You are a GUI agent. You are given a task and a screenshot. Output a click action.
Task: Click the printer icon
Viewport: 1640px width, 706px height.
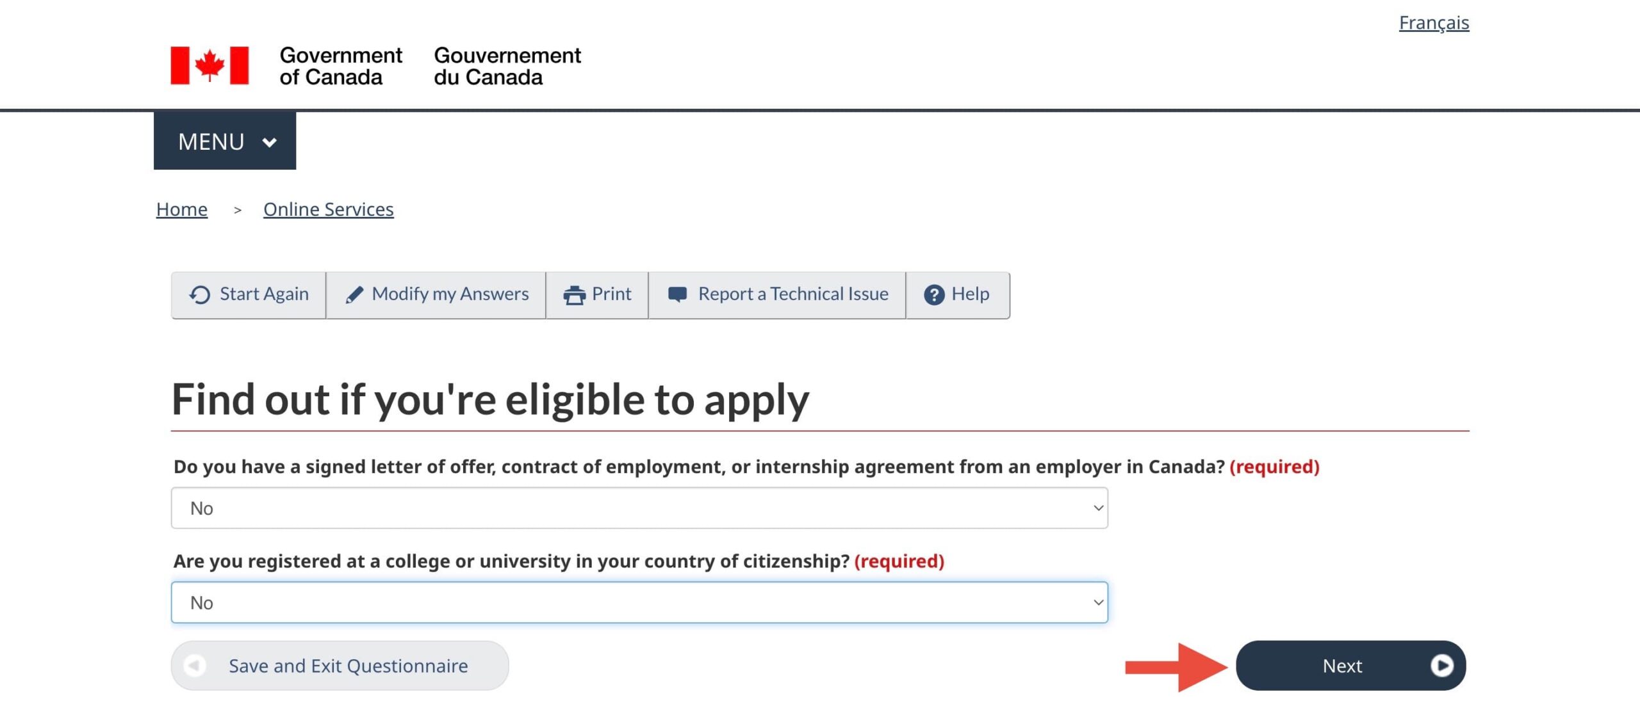(574, 295)
